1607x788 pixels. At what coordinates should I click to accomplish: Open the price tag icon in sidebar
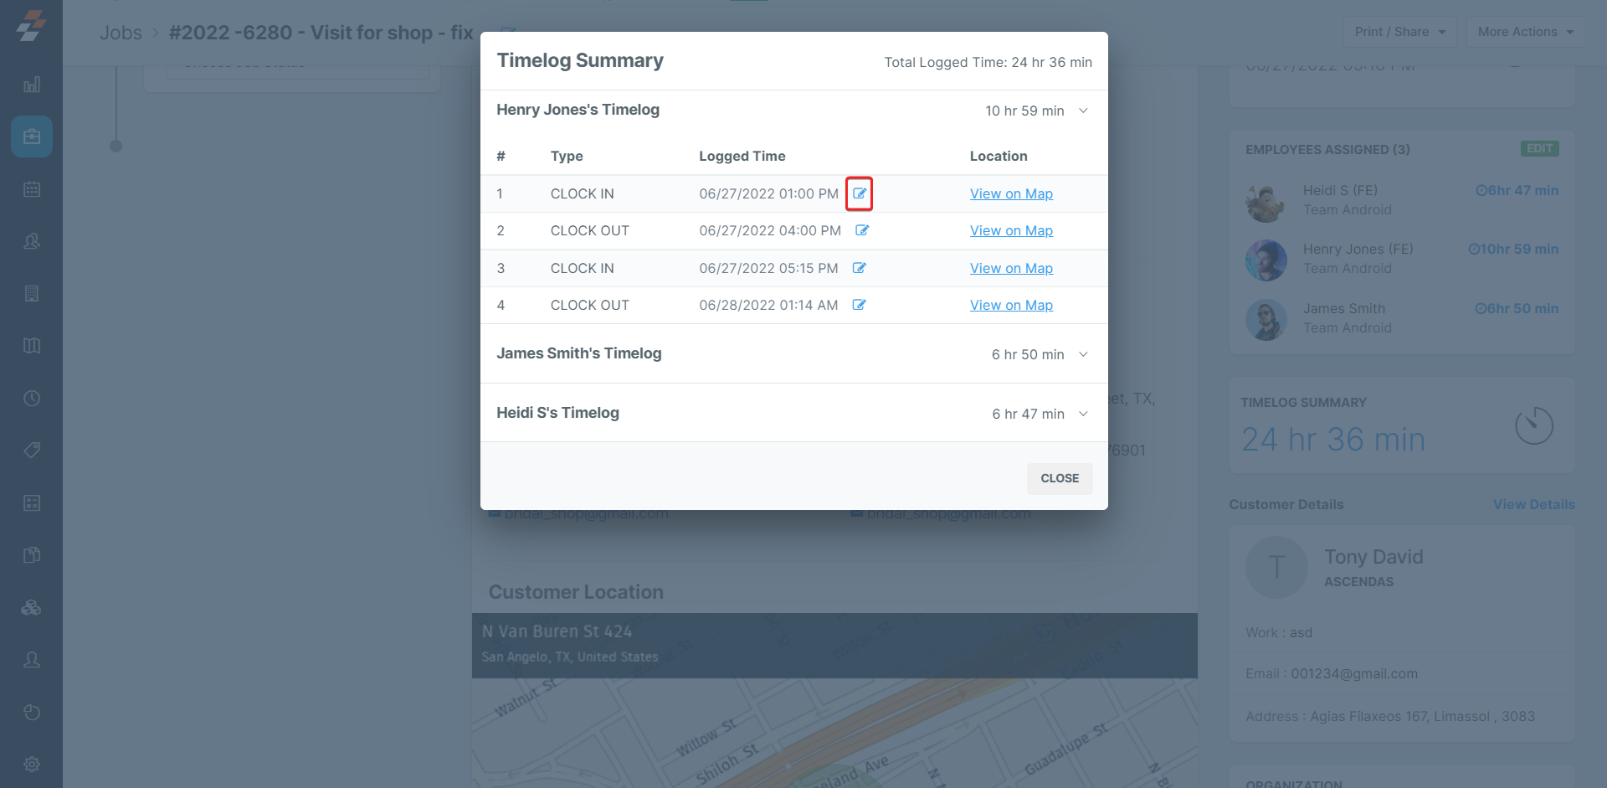pos(32,451)
